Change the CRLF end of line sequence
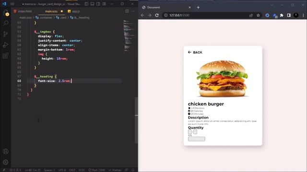Viewport: 307px width, 172px height. coord(72,170)
